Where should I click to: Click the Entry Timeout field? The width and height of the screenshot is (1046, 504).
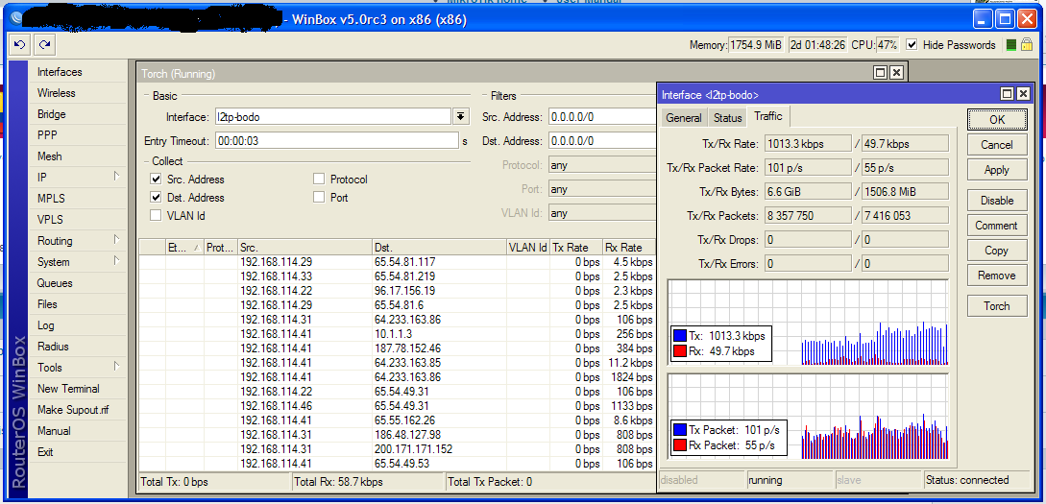(336, 141)
